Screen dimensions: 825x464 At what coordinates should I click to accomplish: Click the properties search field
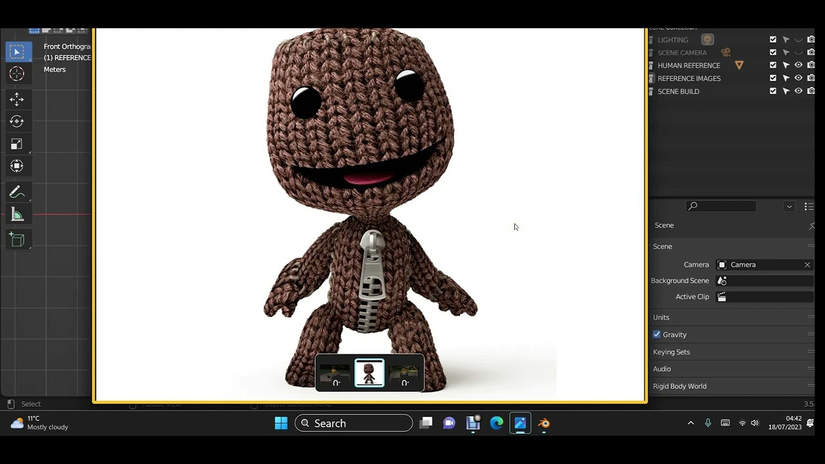[721, 206]
